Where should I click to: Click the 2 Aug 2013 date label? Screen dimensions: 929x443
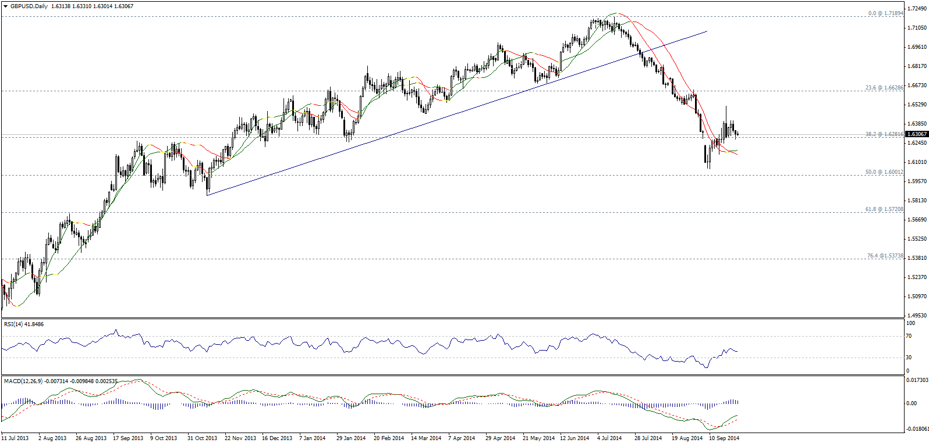52,438
